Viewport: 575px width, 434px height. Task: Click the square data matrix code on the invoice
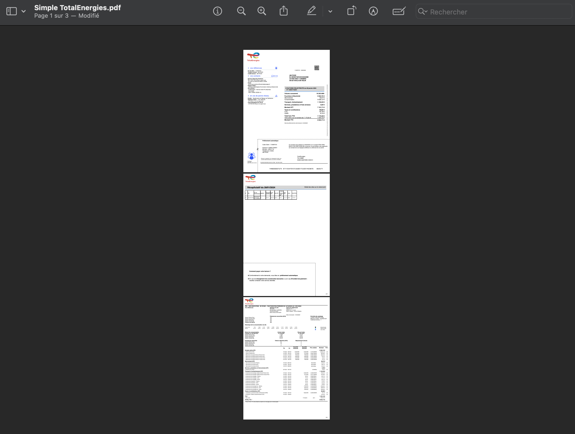click(x=317, y=68)
